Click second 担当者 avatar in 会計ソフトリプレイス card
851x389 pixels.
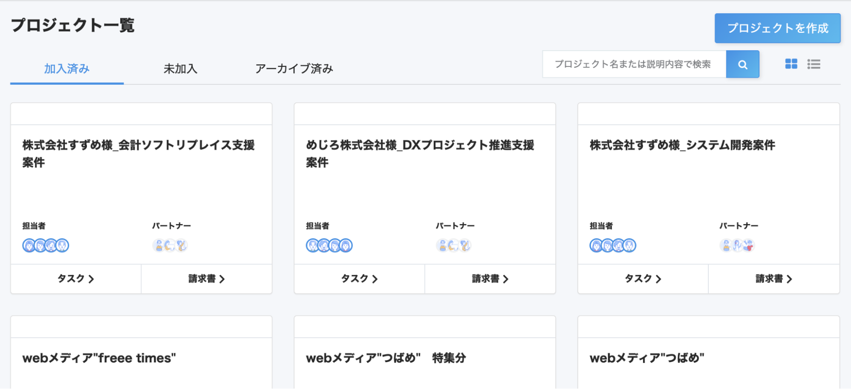point(40,245)
